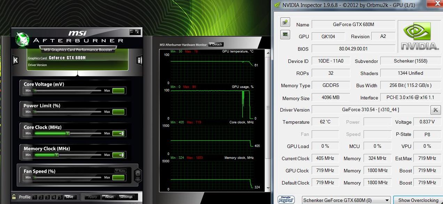The height and width of the screenshot is (204, 443).
Task: Click the MSI Graphics Card Performance Booster banner
Action: point(78,50)
